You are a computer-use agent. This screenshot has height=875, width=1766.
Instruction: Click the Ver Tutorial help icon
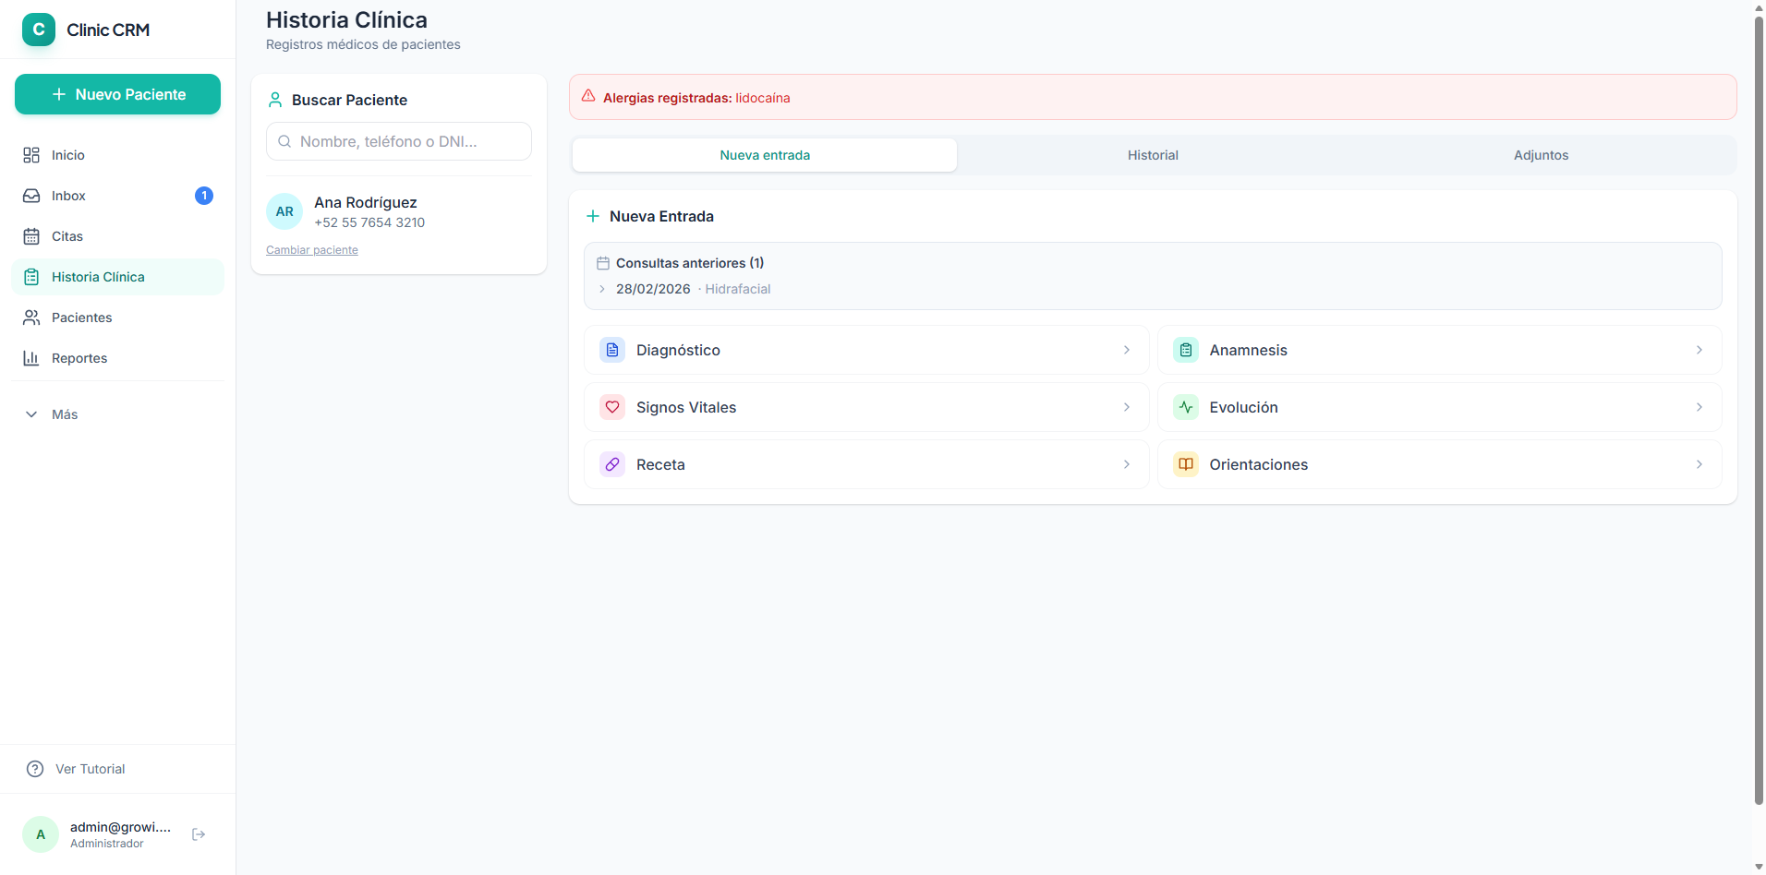click(x=35, y=769)
